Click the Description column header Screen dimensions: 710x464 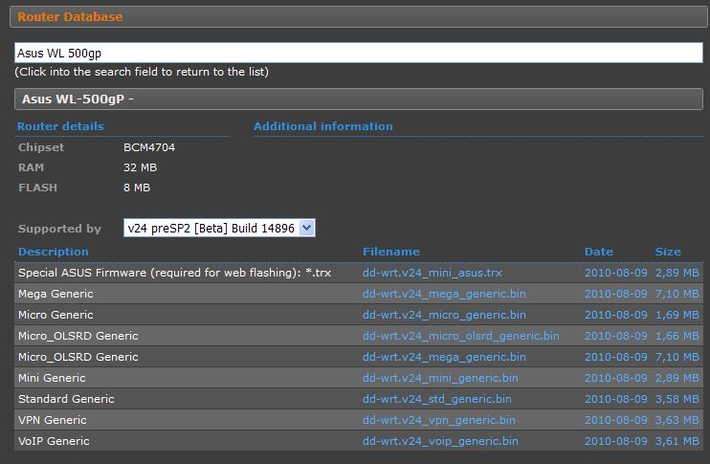(x=54, y=252)
